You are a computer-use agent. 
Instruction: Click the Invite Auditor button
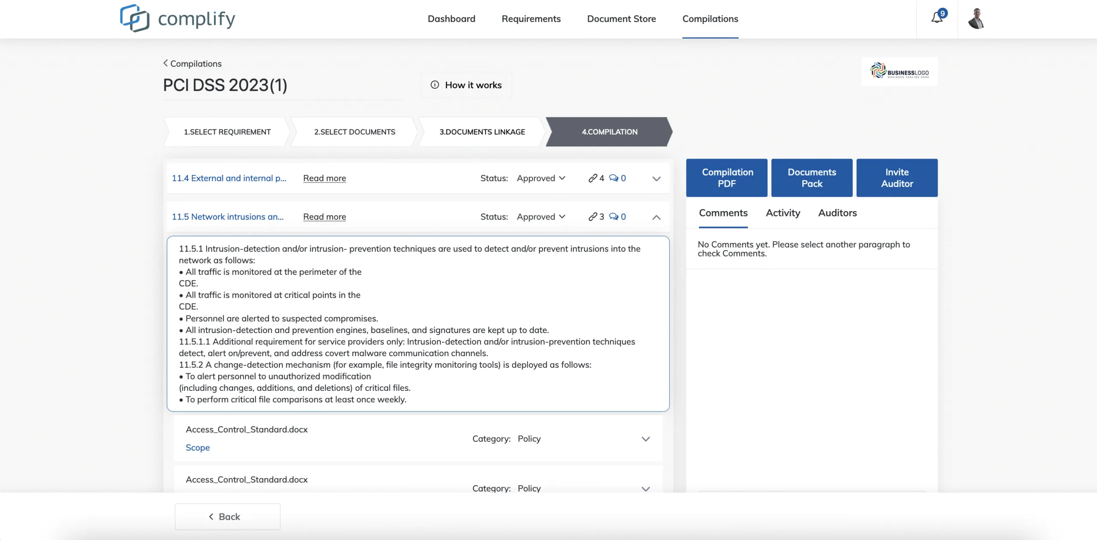point(897,177)
